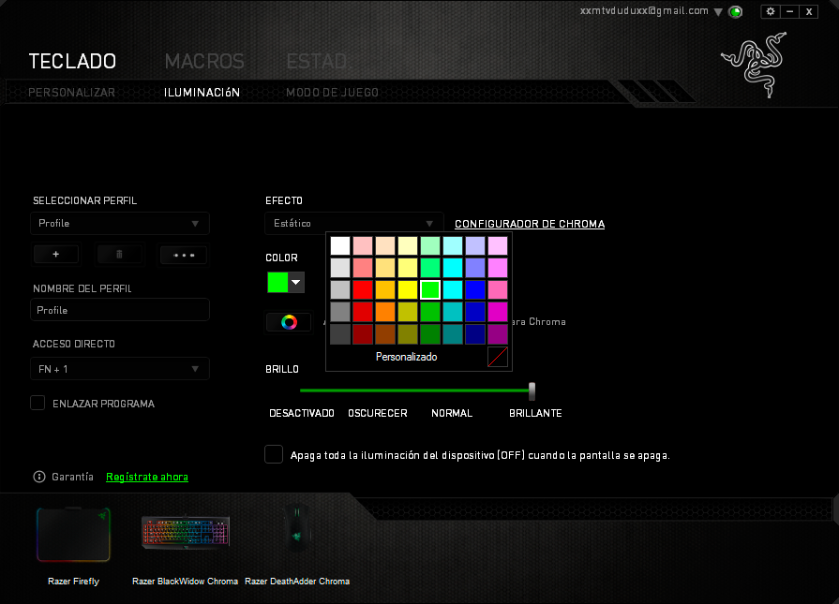The width and height of the screenshot is (839, 604).
Task: Click the Garantía info icon
Action: click(x=39, y=477)
